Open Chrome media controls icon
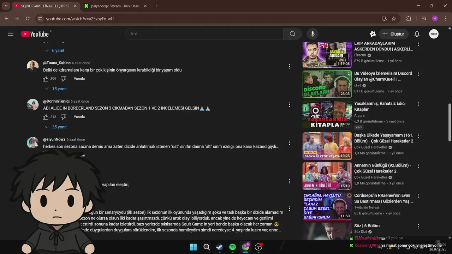 pos(424,18)
